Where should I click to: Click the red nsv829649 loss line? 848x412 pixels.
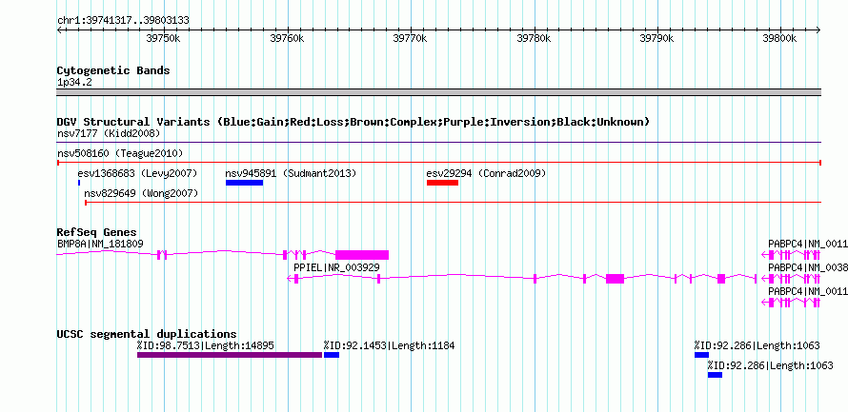click(454, 203)
